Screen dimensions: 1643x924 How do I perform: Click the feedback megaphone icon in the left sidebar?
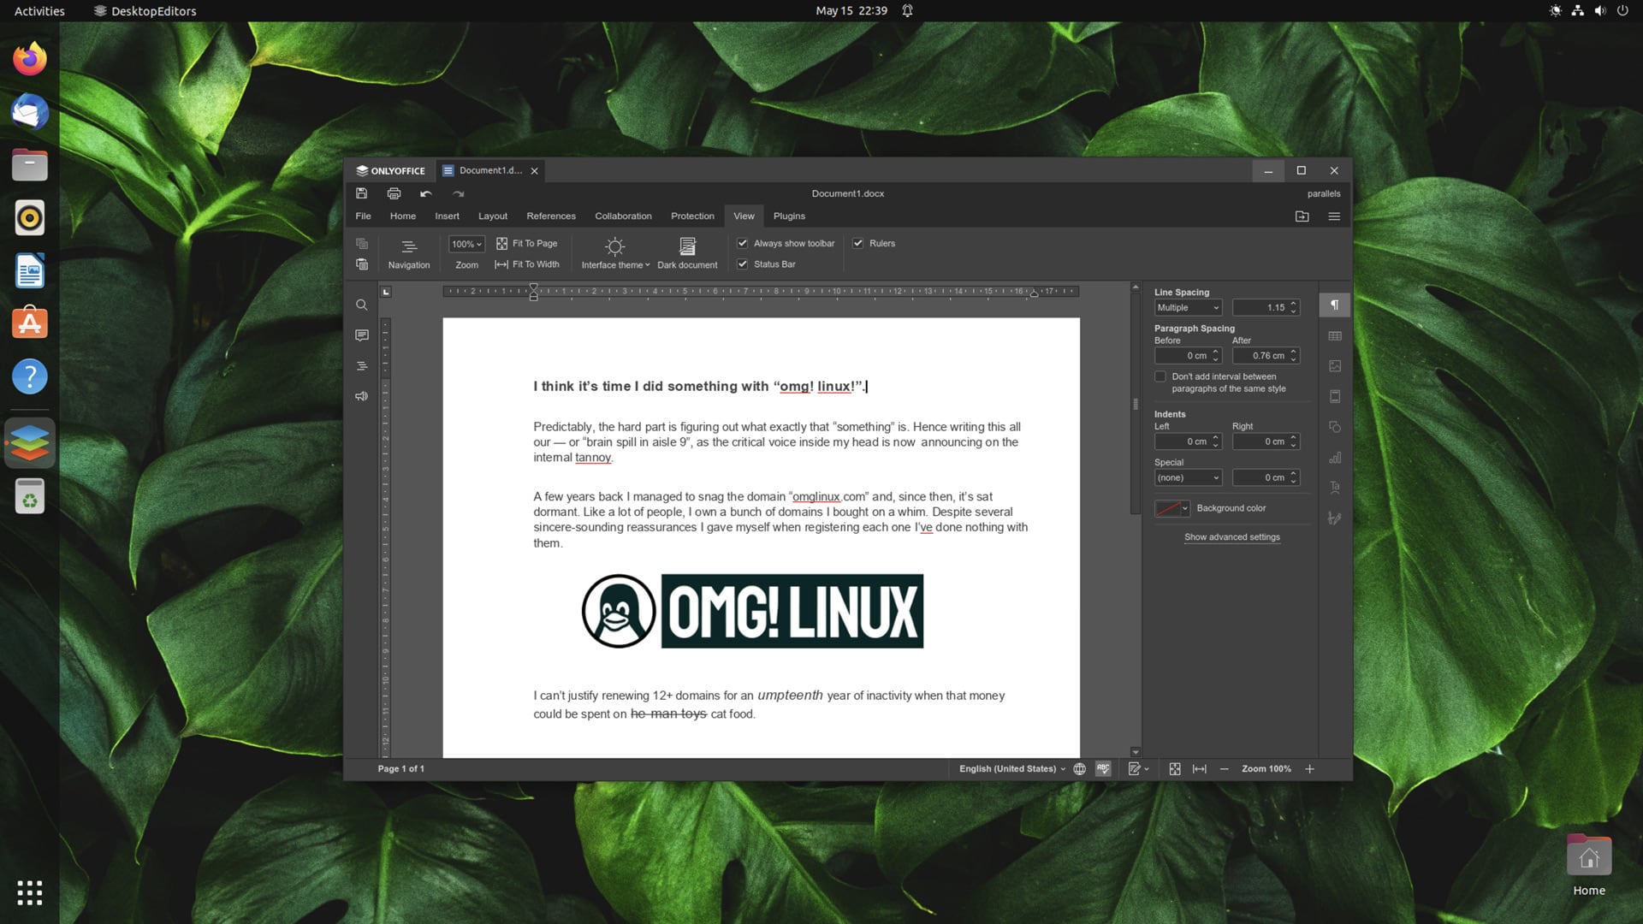point(361,396)
